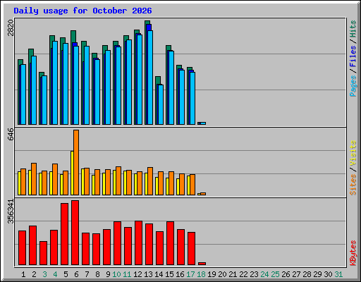Click day 21 on the date axis
The width and height of the screenshot is (361, 282).
click(x=233, y=274)
